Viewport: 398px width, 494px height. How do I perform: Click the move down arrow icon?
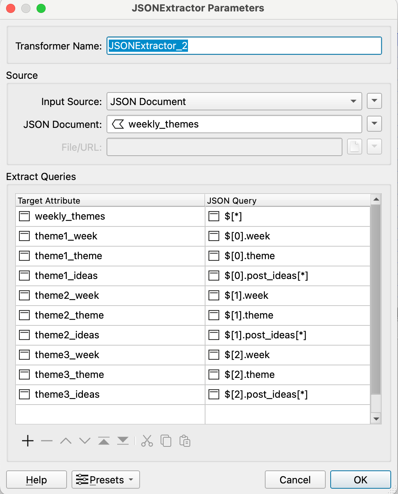point(85,441)
